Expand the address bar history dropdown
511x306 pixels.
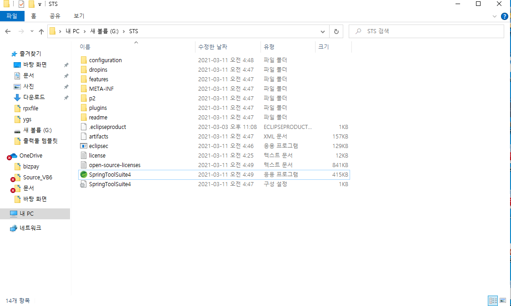click(323, 31)
